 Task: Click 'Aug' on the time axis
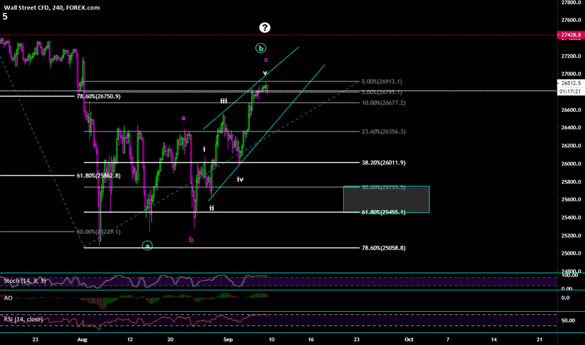coord(82,339)
